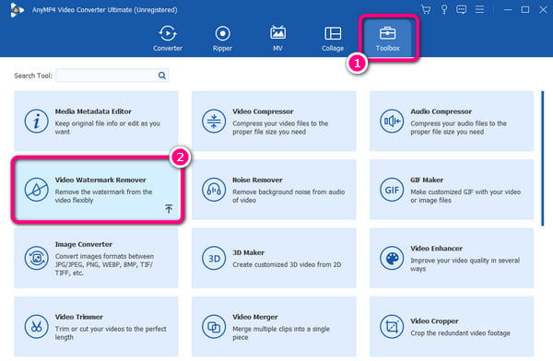Open the feedback chat icon
This screenshot has height=361, width=553.
click(462, 9)
